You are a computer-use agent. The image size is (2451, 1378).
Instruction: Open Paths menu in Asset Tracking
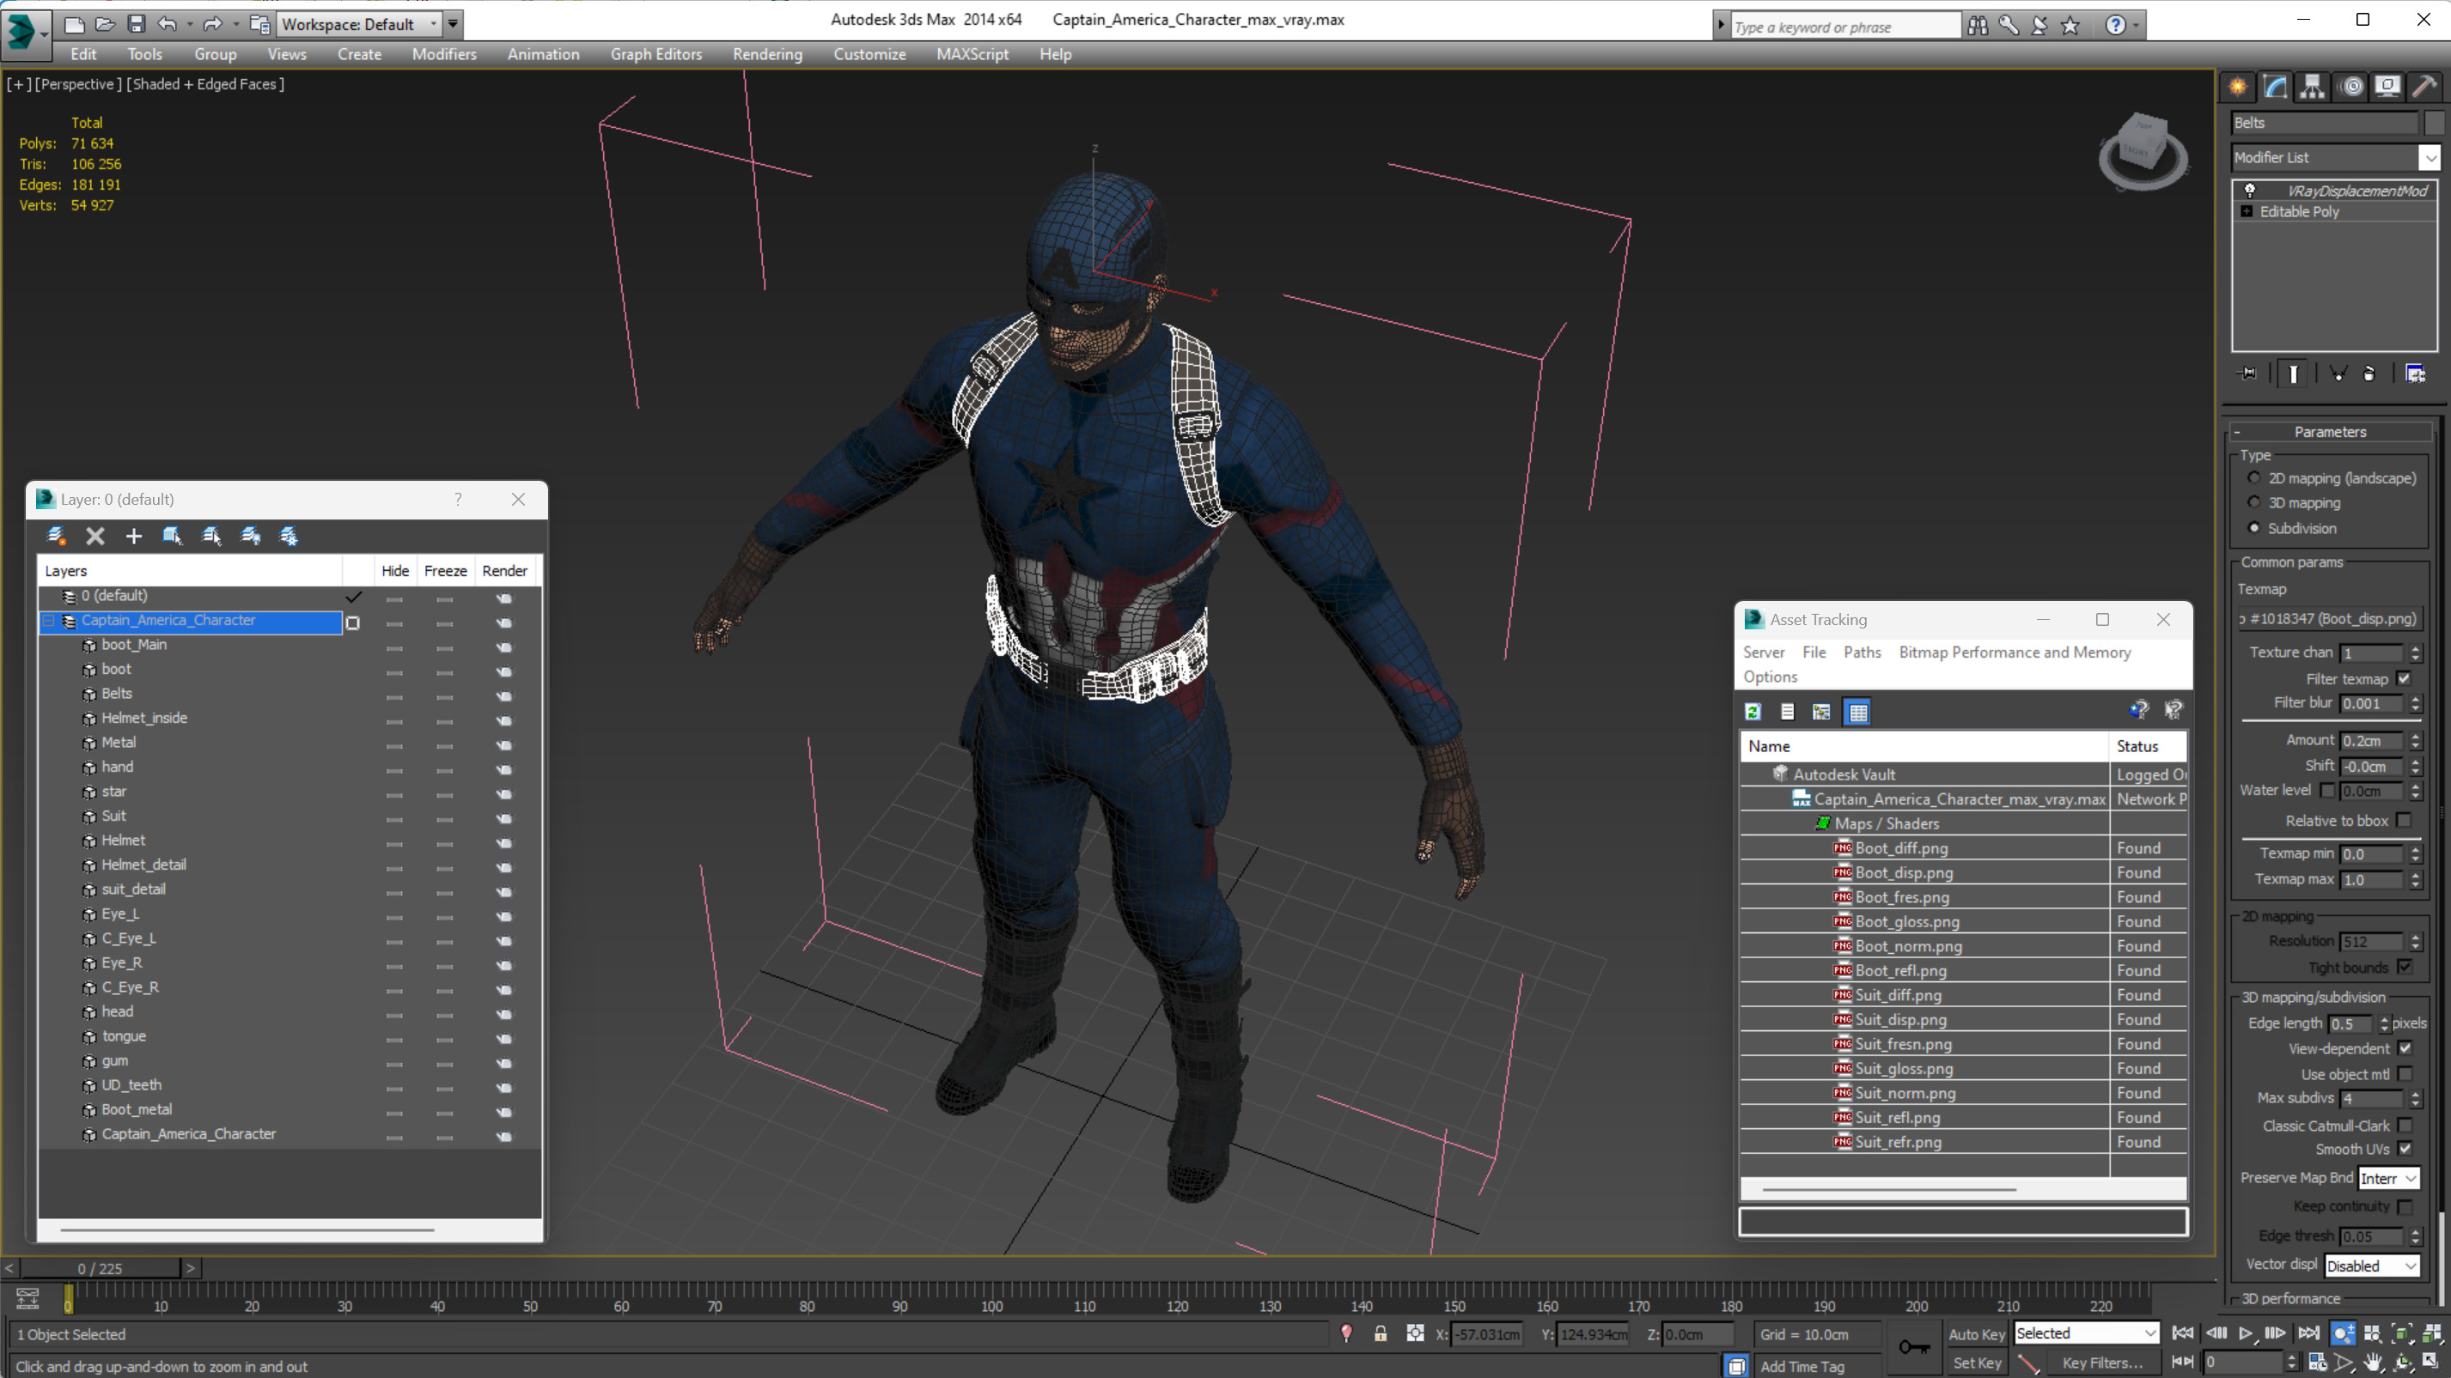(x=1862, y=652)
